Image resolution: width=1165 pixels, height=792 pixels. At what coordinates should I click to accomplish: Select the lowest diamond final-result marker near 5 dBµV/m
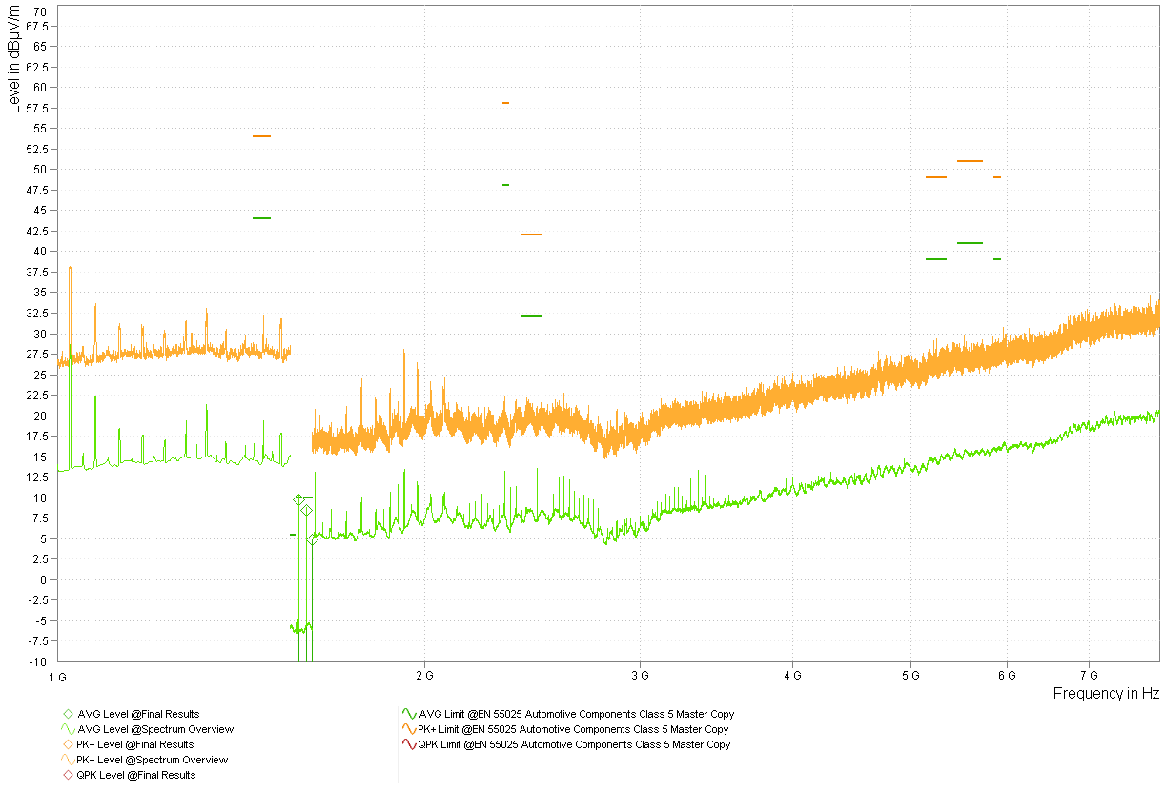point(312,540)
